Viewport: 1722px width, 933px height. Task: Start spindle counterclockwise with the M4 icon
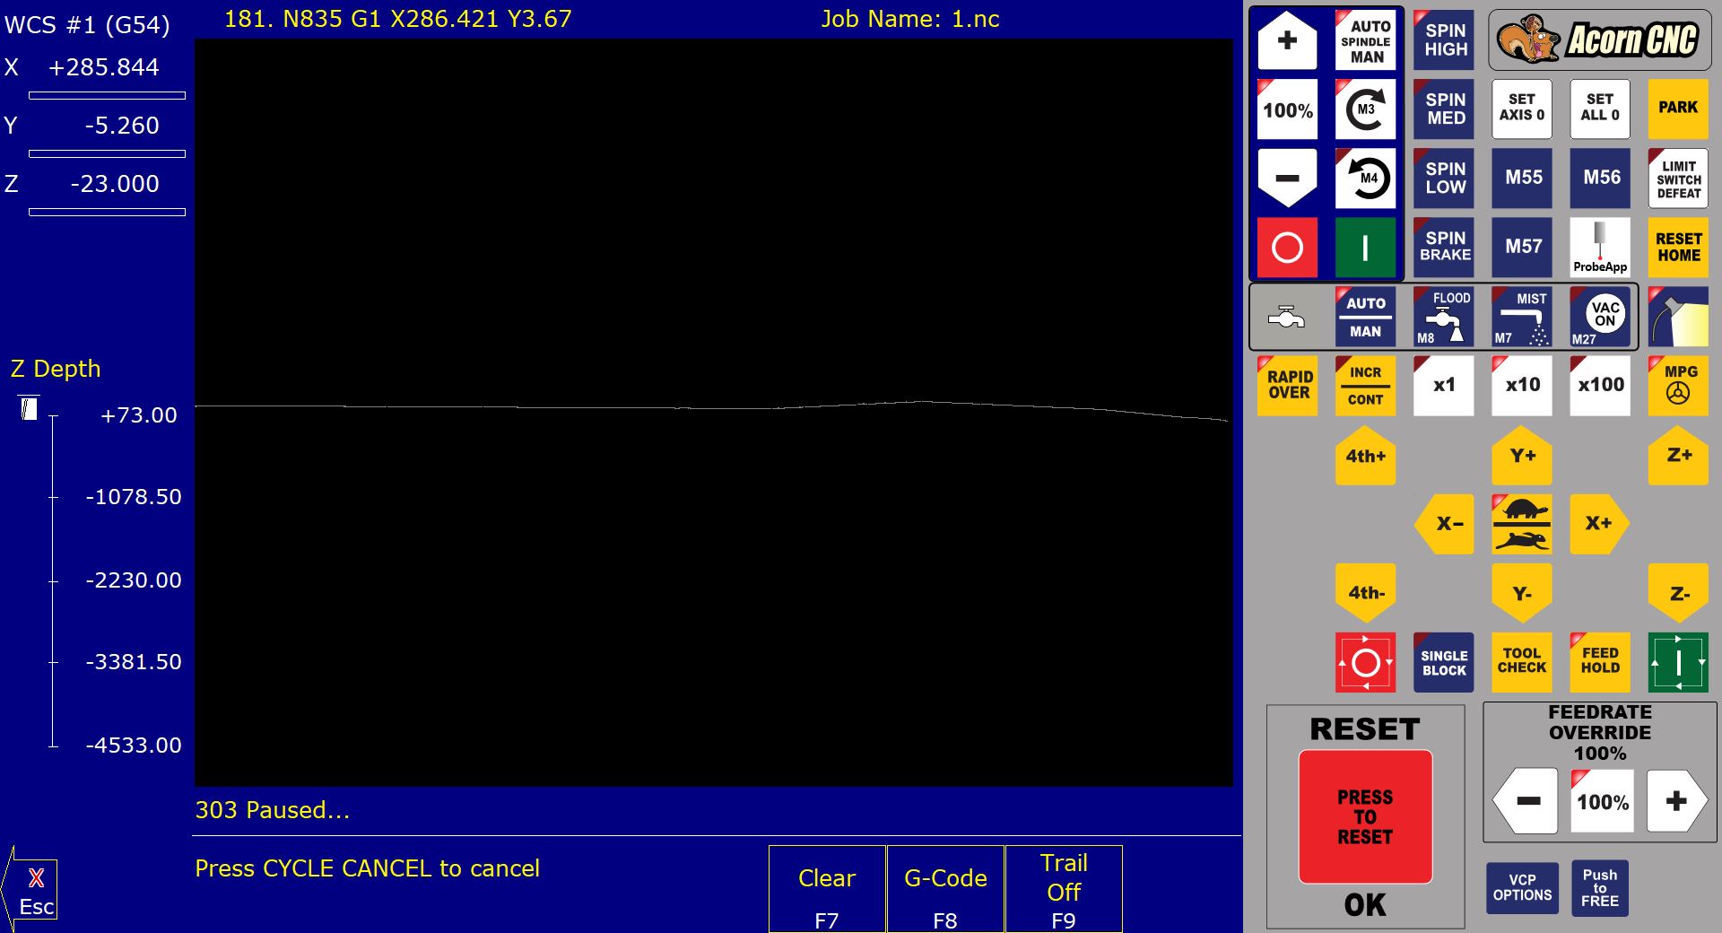(x=1365, y=179)
